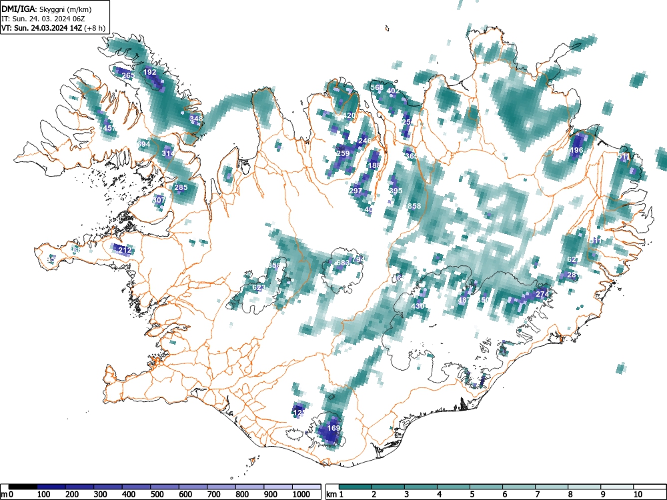Click the '487' visibility value on the map

(x=464, y=300)
